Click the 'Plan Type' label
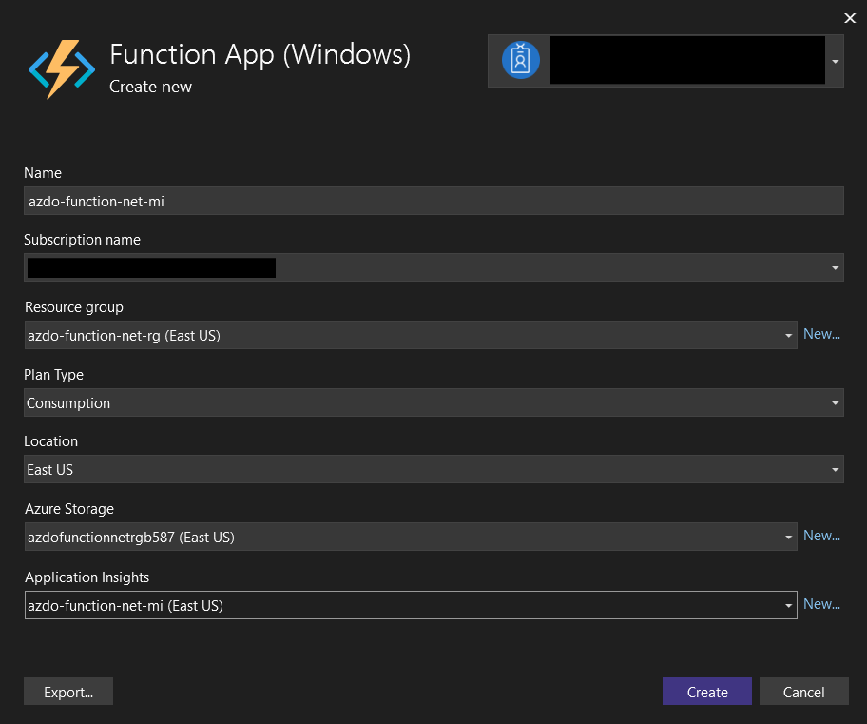Viewport: 867px width, 724px height. point(53,375)
